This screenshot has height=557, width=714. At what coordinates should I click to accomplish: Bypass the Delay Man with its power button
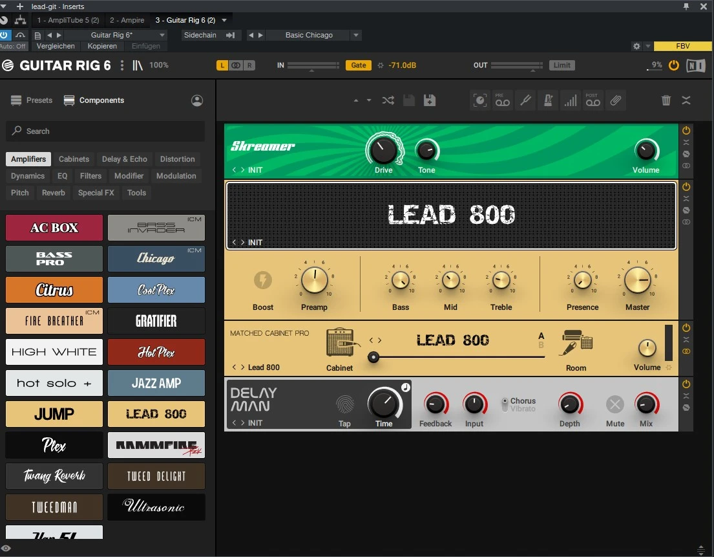tap(686, 384)
